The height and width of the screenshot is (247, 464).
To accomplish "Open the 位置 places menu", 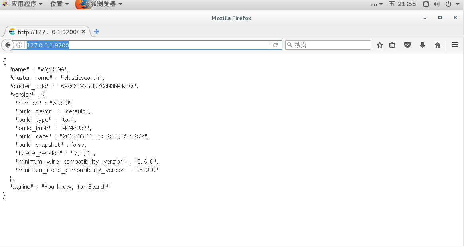I will pos(59,4).
